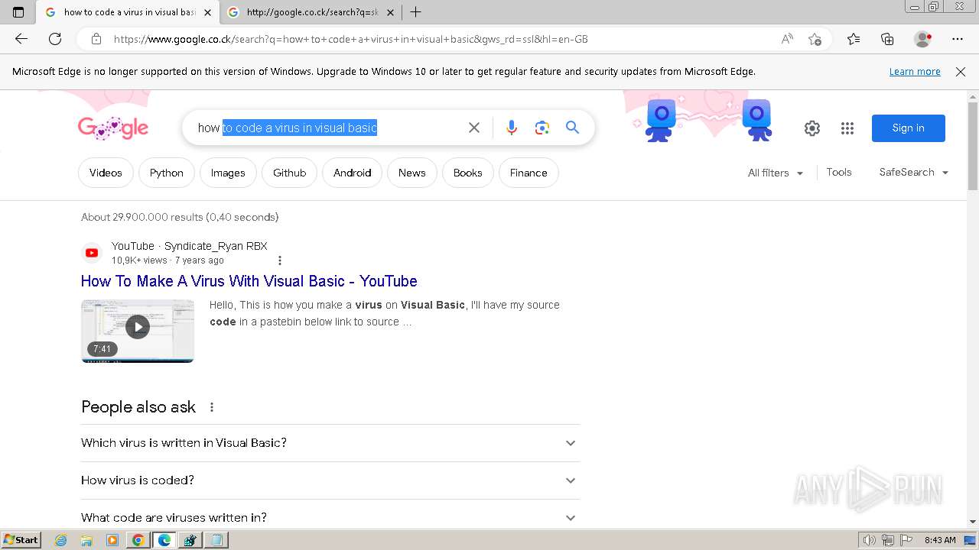Go to the home page via the Google logo
The width and height of the screenshot is (979, 550).
coord(113,128)
